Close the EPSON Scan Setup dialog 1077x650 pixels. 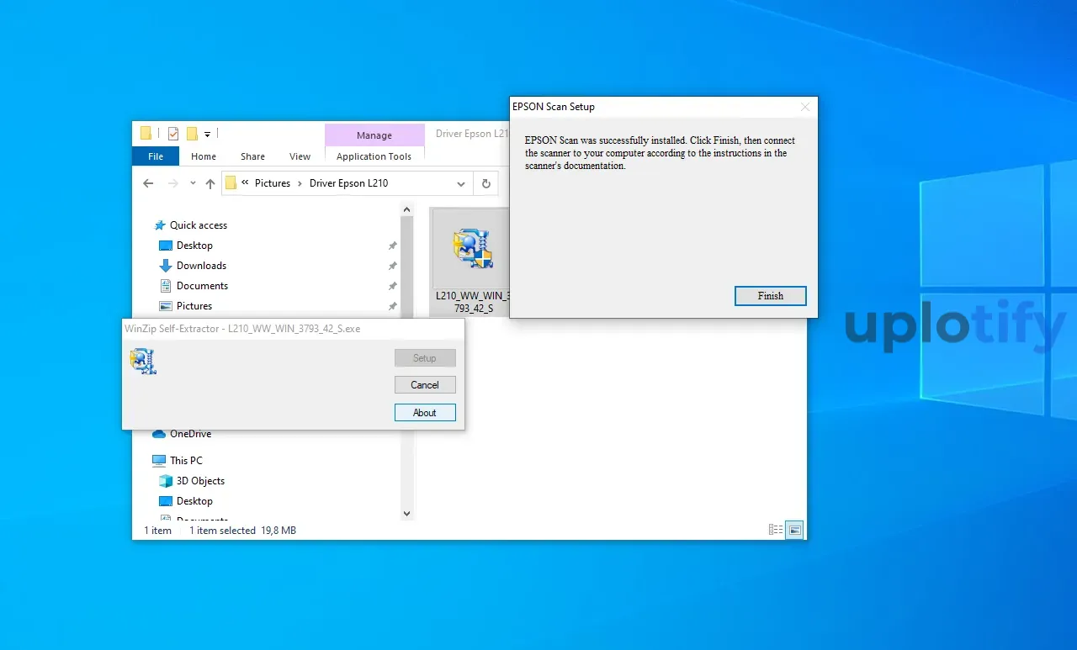coord(805,107)
